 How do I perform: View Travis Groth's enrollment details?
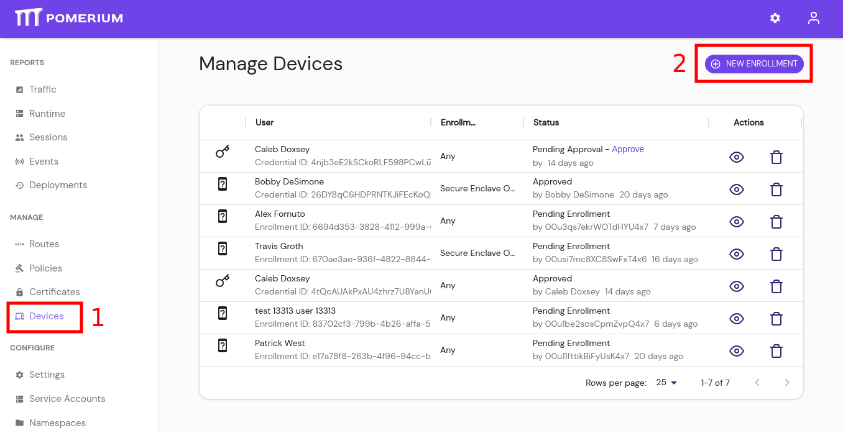737,253
